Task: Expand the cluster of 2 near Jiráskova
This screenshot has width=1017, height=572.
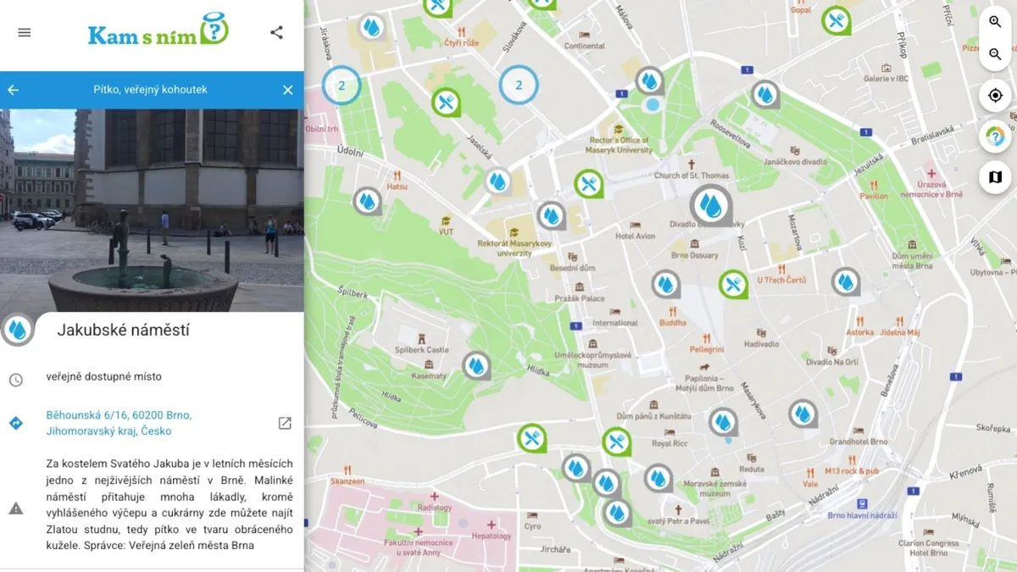Action: click(342, 85)
